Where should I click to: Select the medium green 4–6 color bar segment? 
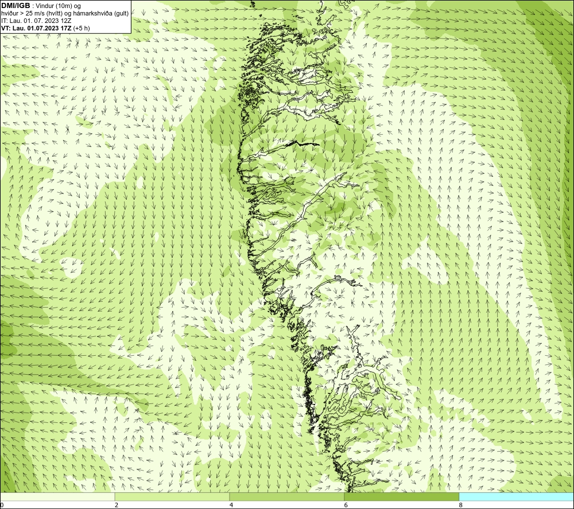286,496
